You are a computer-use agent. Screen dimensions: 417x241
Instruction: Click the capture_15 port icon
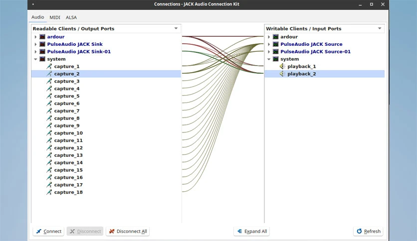pos(49,170)
